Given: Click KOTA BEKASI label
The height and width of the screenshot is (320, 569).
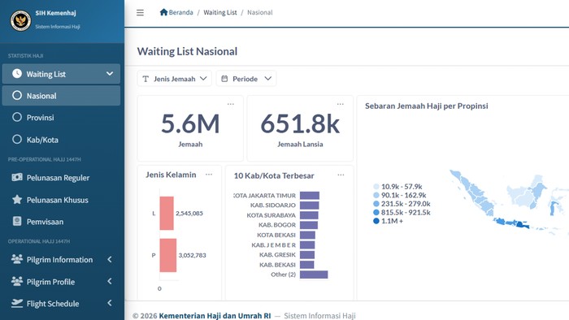Looking at the screenshot, I should [x=276, y=235].
